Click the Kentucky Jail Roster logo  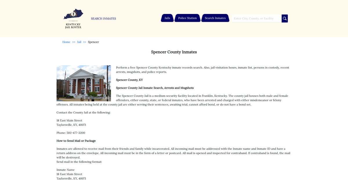coord(73,19)
